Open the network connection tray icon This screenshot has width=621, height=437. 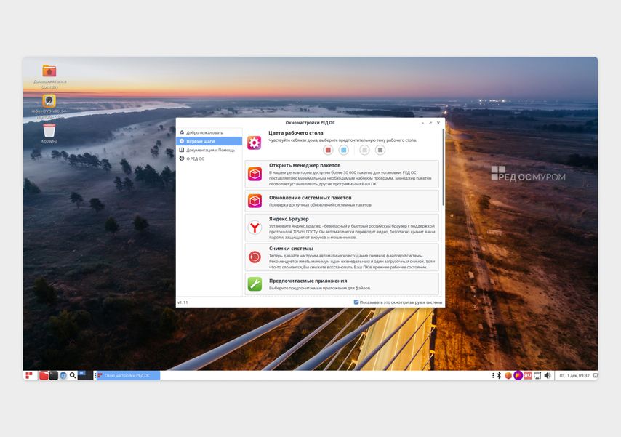[x=537, y=375]
